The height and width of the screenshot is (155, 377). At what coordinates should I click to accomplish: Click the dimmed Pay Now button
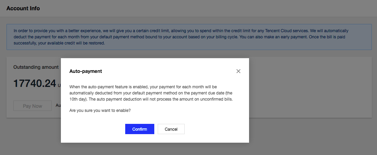32,106
